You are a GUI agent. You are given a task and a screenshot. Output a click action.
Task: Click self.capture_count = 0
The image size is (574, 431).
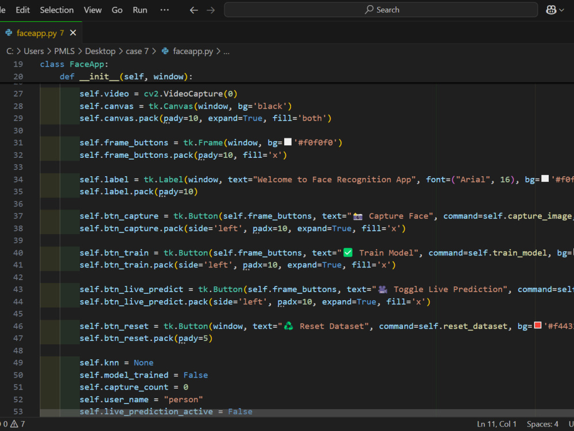click(134, 387)
